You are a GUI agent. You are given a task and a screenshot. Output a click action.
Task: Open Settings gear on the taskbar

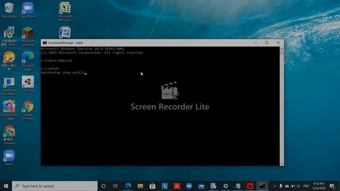[226, 186]
